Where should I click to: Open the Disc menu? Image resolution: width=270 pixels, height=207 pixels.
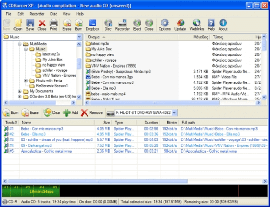53,14
